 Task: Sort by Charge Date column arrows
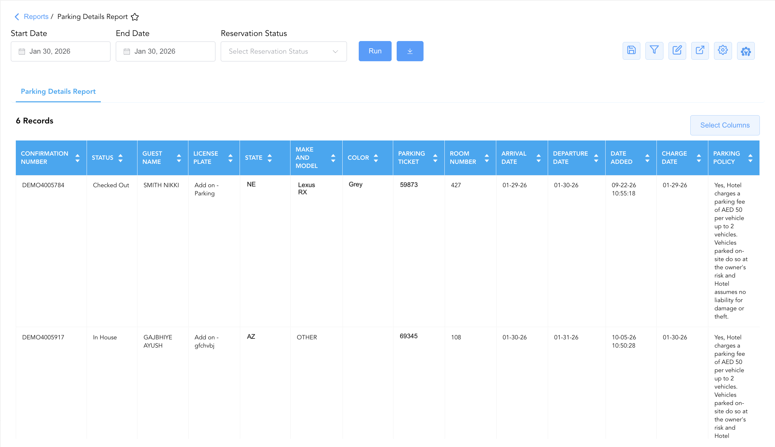click(x=699, y=158)
